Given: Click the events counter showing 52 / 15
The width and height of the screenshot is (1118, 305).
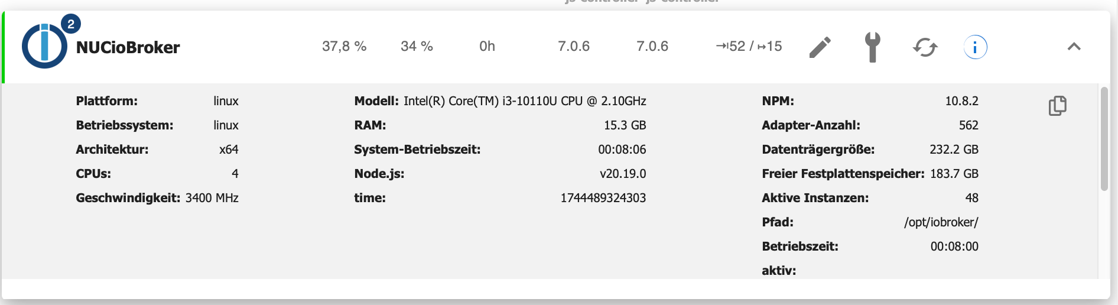Looking at the screenshot, I should click(749, 46).
